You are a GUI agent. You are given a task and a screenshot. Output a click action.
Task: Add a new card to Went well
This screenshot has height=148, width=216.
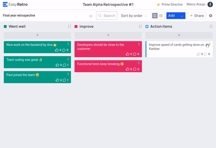point(37,35)
